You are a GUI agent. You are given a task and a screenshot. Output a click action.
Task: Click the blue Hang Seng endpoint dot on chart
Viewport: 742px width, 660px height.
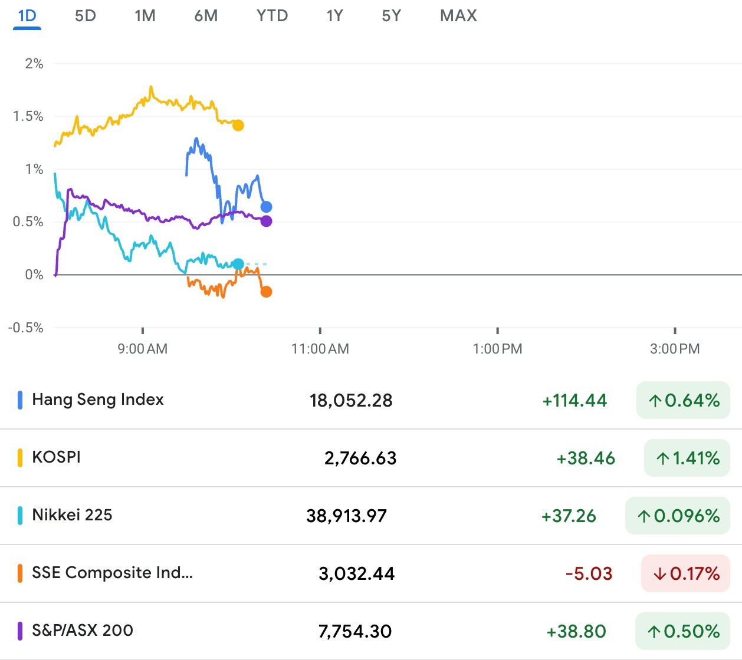266,207
